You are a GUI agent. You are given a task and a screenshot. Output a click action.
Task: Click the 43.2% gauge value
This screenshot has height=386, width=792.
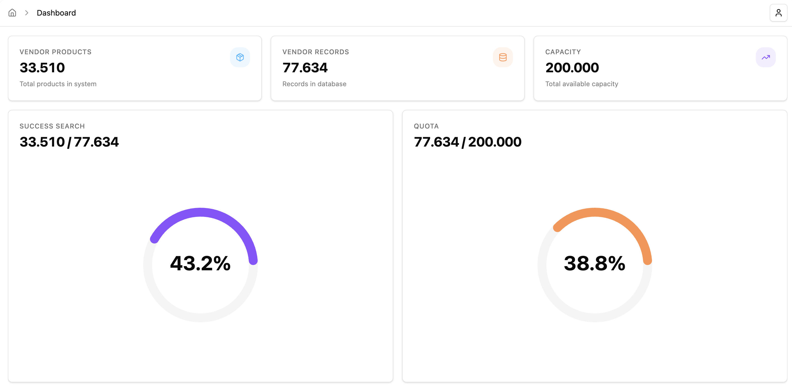point(201,263)
